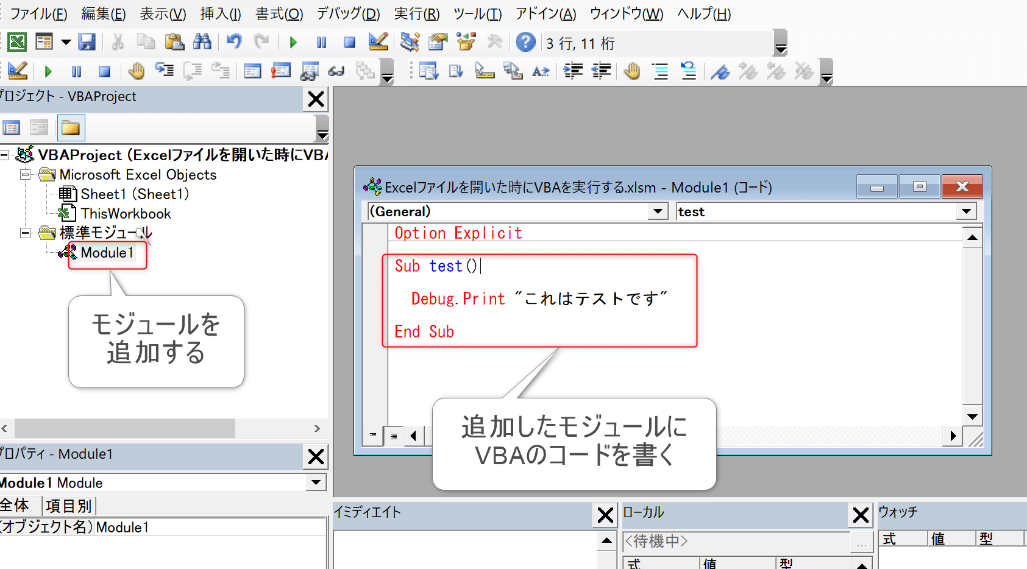The width and height of the screenshot is (1027, 569).
Task: Click the Design Mode icon in standard toolbar
Action: pos(378,42)
